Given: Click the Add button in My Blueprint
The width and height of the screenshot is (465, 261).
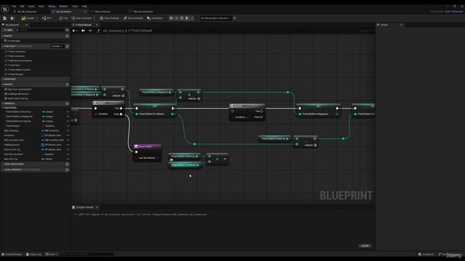Looking at the screenshot, I should tap(8, 30).
